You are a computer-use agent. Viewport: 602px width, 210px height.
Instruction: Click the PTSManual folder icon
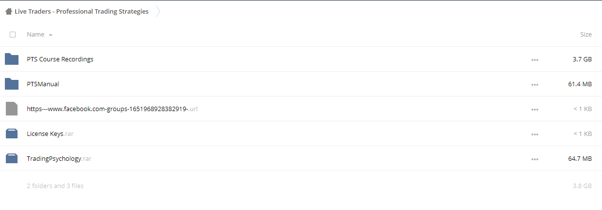point(12,84)
